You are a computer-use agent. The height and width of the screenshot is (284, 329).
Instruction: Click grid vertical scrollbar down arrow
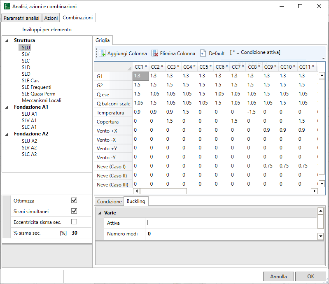[322, 184]
